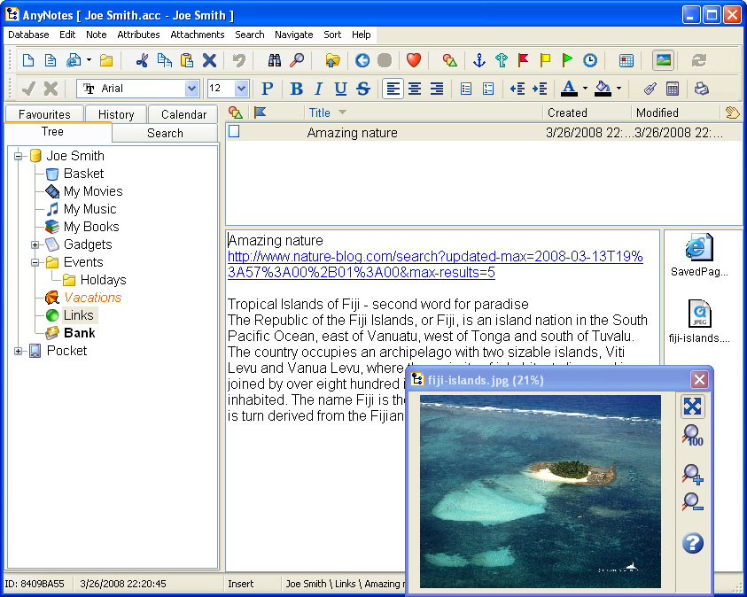Click the scissors Cut icon

tap(142, 60)
